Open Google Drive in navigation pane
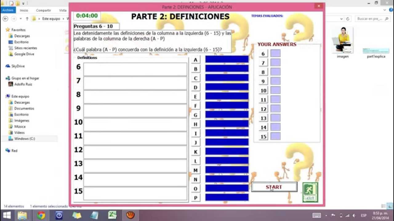 coord(24,54)
